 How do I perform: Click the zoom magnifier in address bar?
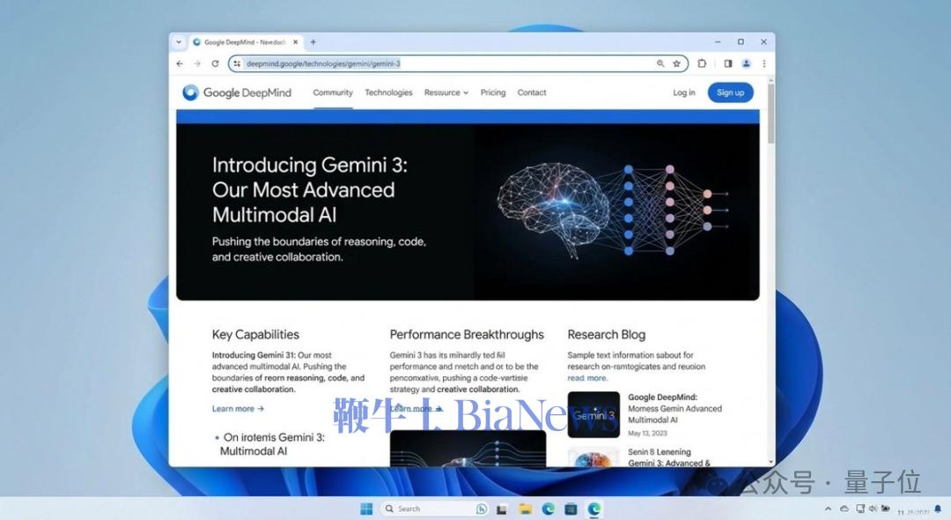tap(660, 63)
